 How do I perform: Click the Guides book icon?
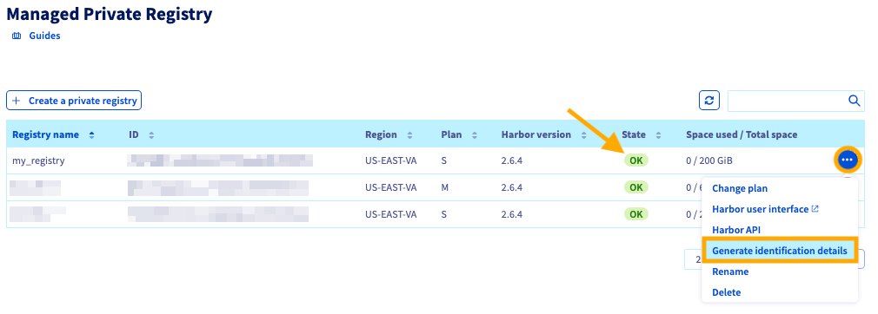tap(17, 36)
